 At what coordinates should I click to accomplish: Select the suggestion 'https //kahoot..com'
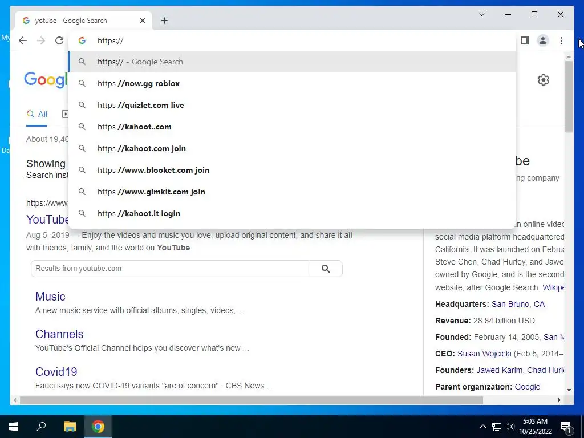point(293,127)
